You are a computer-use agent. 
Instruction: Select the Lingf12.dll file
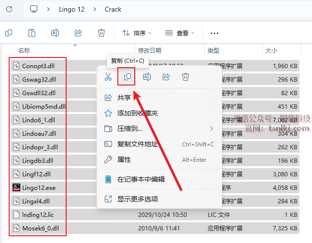pos(36,174)
